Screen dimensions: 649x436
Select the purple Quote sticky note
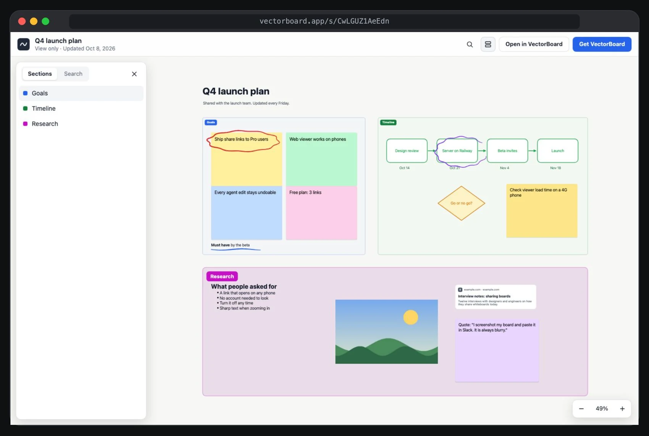coord(497,351)
